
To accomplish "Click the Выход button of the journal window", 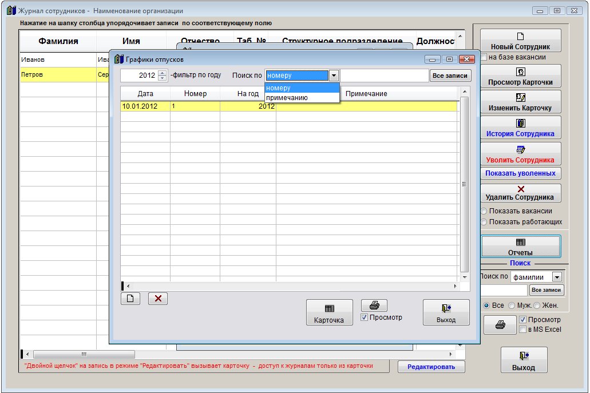I will [524, 360].
